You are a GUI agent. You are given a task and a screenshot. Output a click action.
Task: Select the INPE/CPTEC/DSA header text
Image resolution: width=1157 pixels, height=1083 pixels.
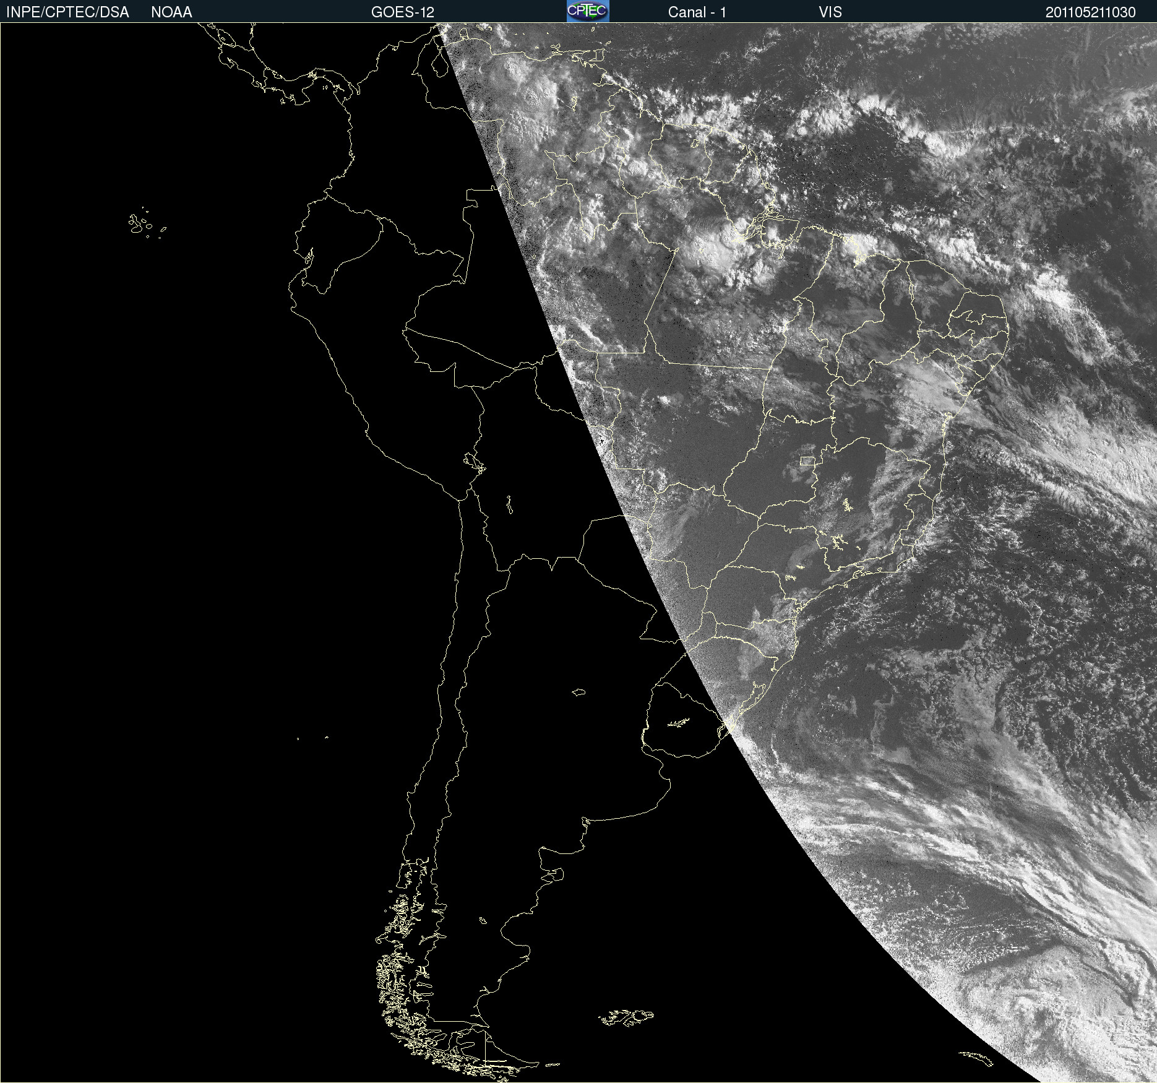(67, 12)
